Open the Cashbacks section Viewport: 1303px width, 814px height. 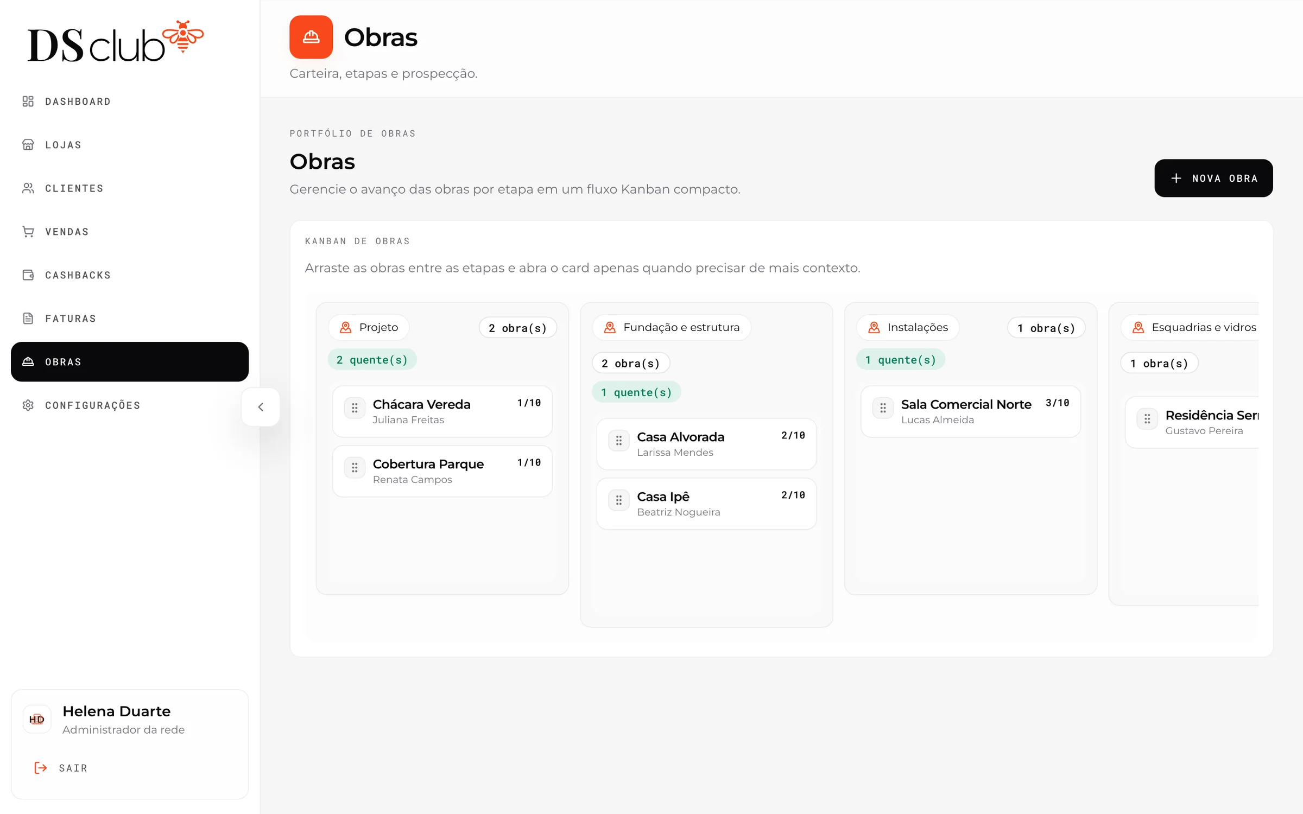tap(130, 275)
